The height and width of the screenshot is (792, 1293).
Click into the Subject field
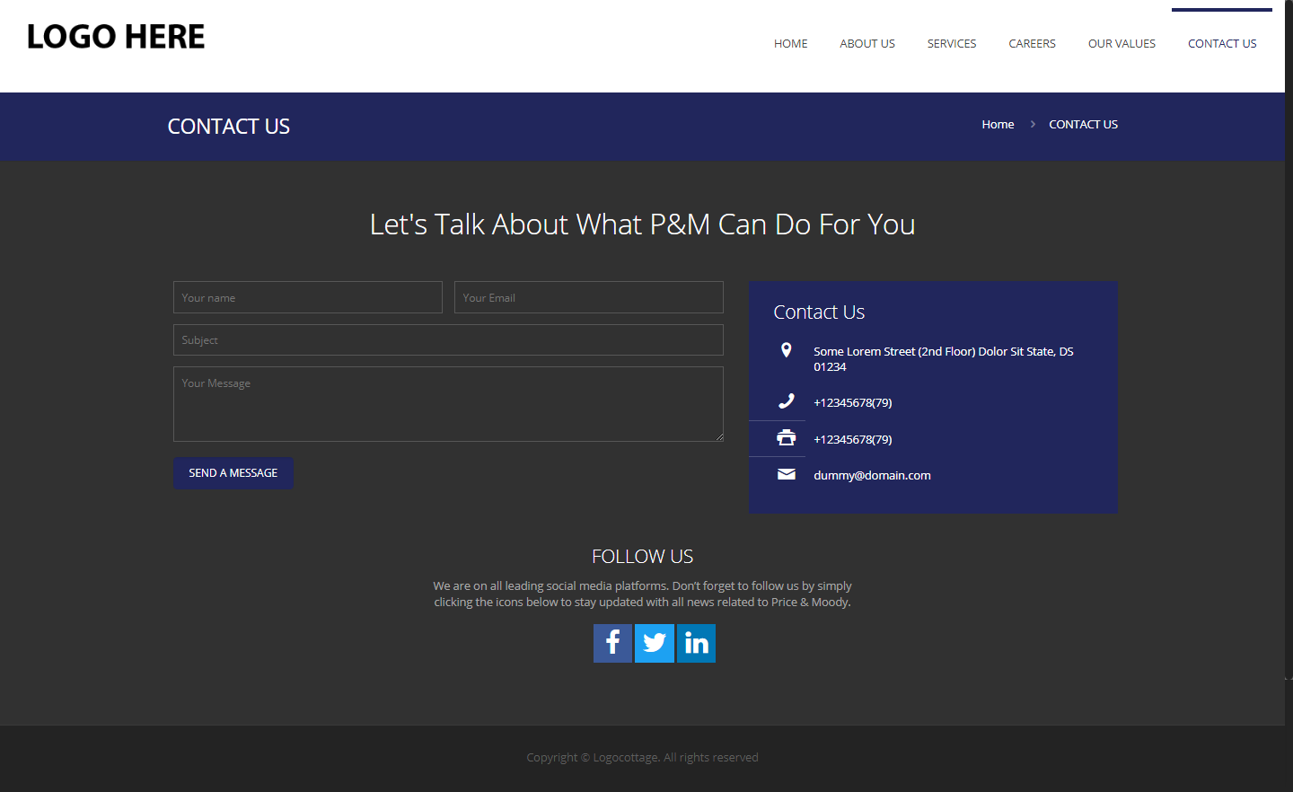tap(448, 339)
